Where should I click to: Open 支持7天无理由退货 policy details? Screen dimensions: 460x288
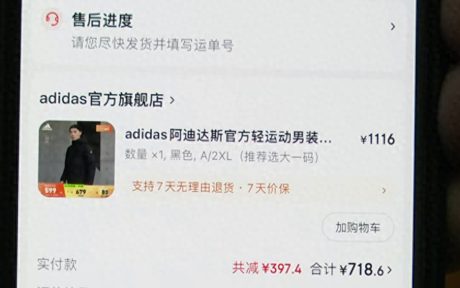tap(183, 187)
